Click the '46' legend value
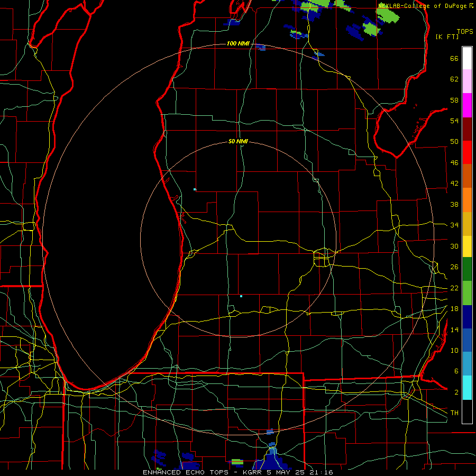This screenshot has height=476, width=476. [x=454, y=163]
